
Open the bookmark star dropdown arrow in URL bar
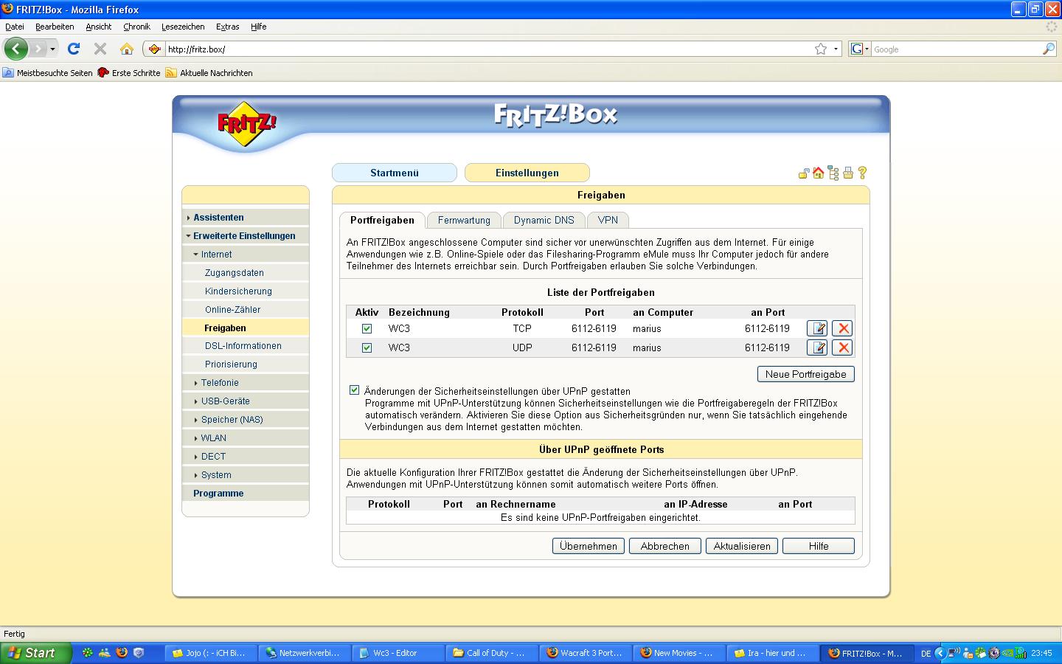point(836,49)
